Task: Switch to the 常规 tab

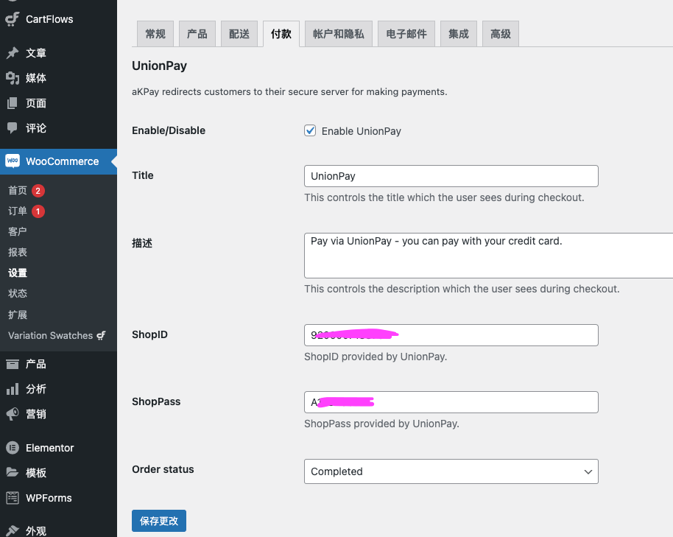Action: click(x=155, y=34)
